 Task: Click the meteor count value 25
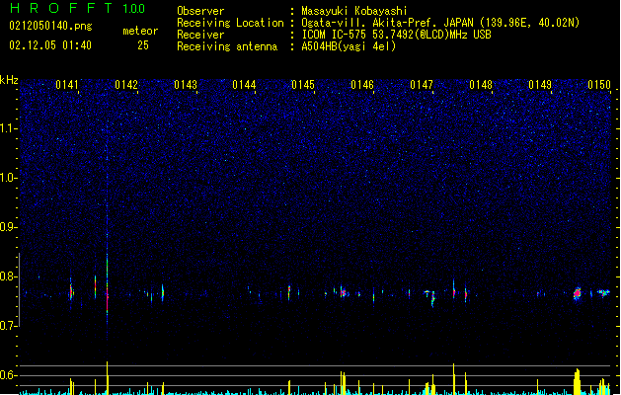[143, 45]
